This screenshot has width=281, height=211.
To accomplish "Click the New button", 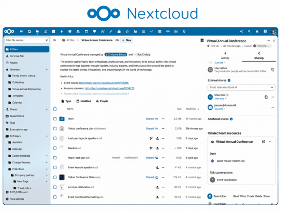I will pos(127,40).
